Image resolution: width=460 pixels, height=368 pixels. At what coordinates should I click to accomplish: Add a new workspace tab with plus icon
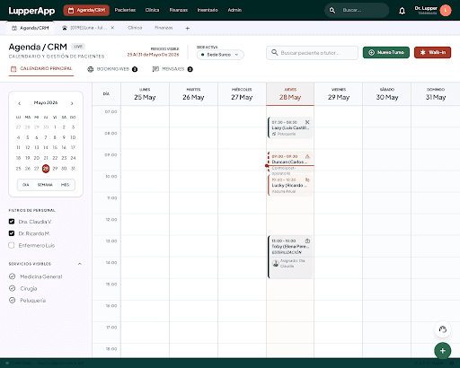click(x=188, y=29)
